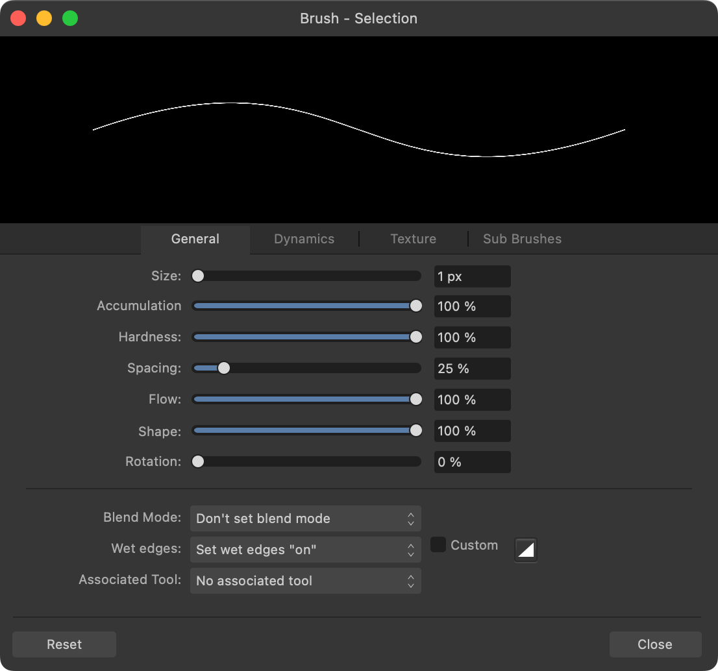Open the Associated Tool dropdown

click(x=305, y=581)
